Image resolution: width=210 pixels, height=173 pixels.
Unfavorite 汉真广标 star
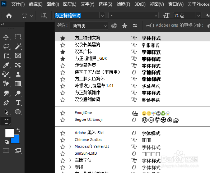point(63,52)
